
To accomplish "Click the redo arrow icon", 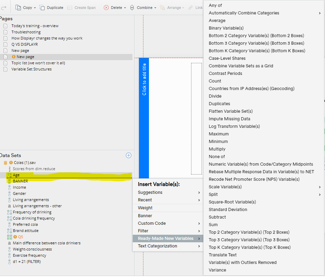I will pos(3,8).
